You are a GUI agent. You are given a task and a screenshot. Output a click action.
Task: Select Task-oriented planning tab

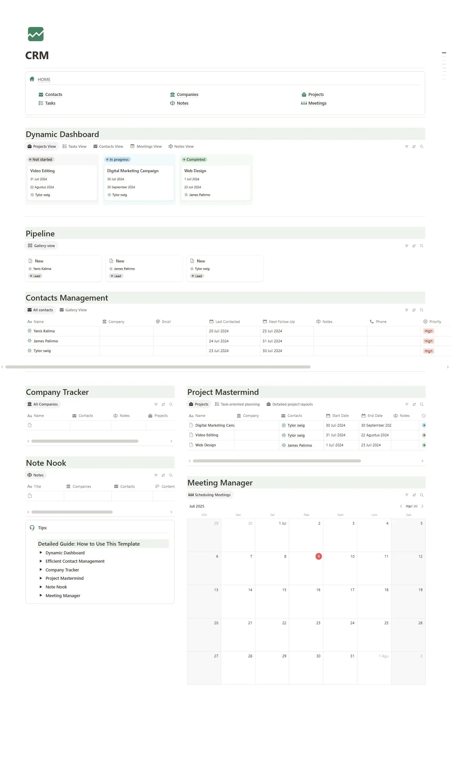coord(237,404)
